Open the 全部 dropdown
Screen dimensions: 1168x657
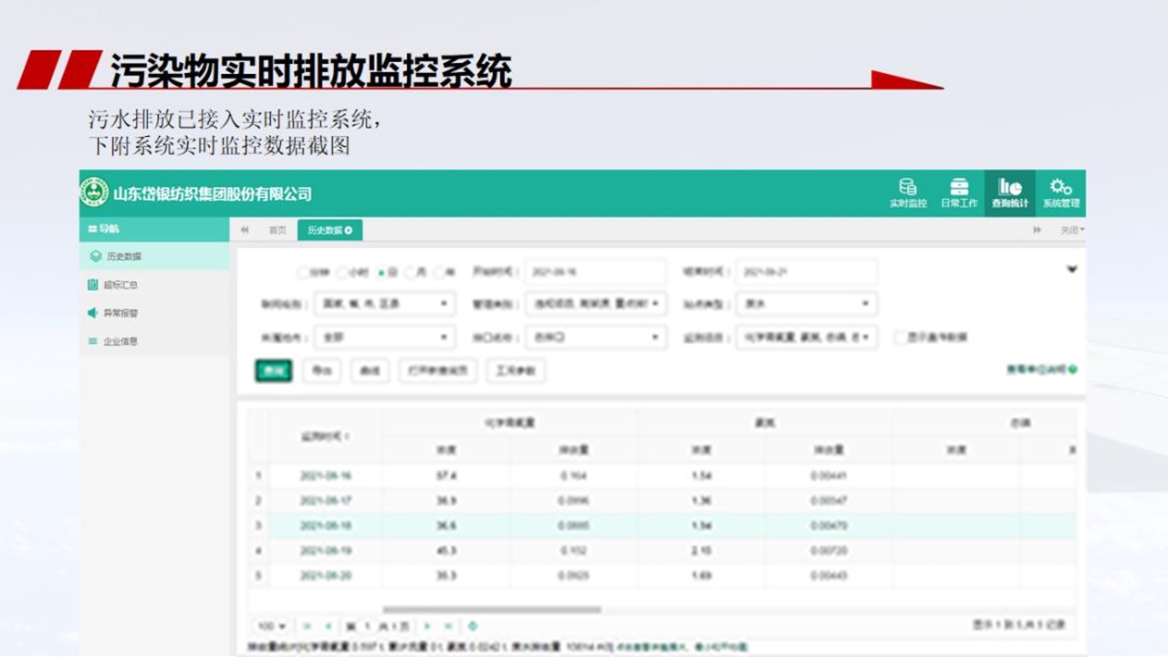pos(384,338)
